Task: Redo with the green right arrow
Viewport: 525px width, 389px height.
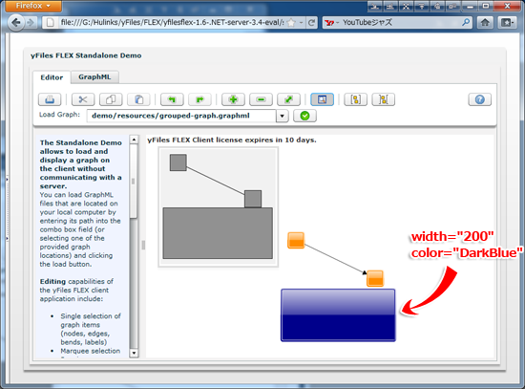Action: (199, 99)
